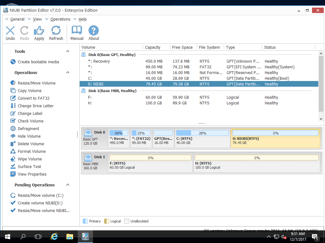Viewport: 325px width, 243px height.
Task: Open the Manual book icon
Action: tap(77, 31)
